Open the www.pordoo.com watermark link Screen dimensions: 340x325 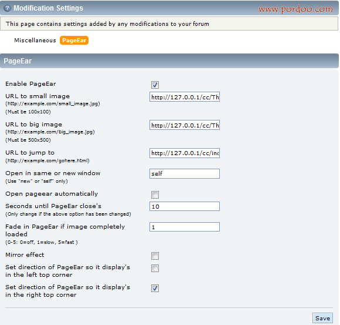coord(295,9)
